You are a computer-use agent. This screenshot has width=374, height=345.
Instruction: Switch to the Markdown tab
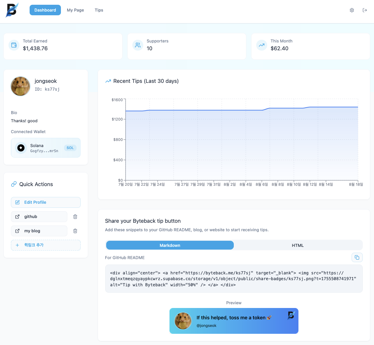click(170, 245)
